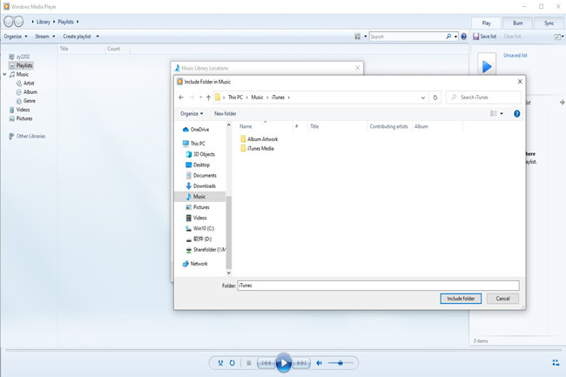Open the Stream menu
The image size is (566, 377).
(x=44, y=37)
